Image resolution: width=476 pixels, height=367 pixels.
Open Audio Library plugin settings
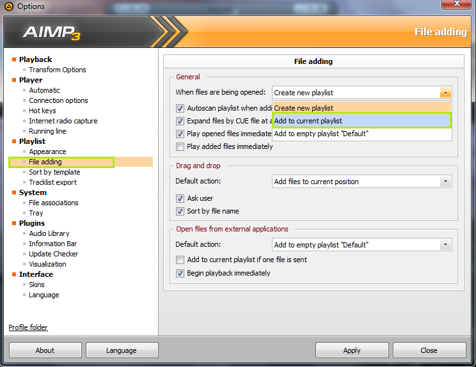[49, 233]
